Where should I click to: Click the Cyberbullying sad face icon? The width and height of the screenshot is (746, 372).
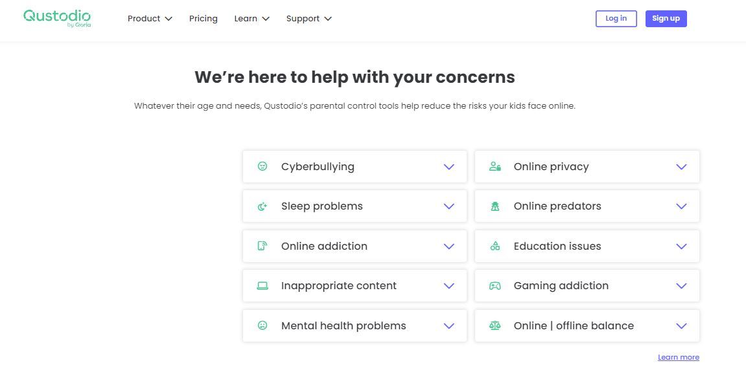[262, 166]
